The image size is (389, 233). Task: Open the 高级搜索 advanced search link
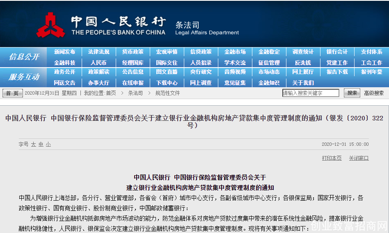click(374, 93)
